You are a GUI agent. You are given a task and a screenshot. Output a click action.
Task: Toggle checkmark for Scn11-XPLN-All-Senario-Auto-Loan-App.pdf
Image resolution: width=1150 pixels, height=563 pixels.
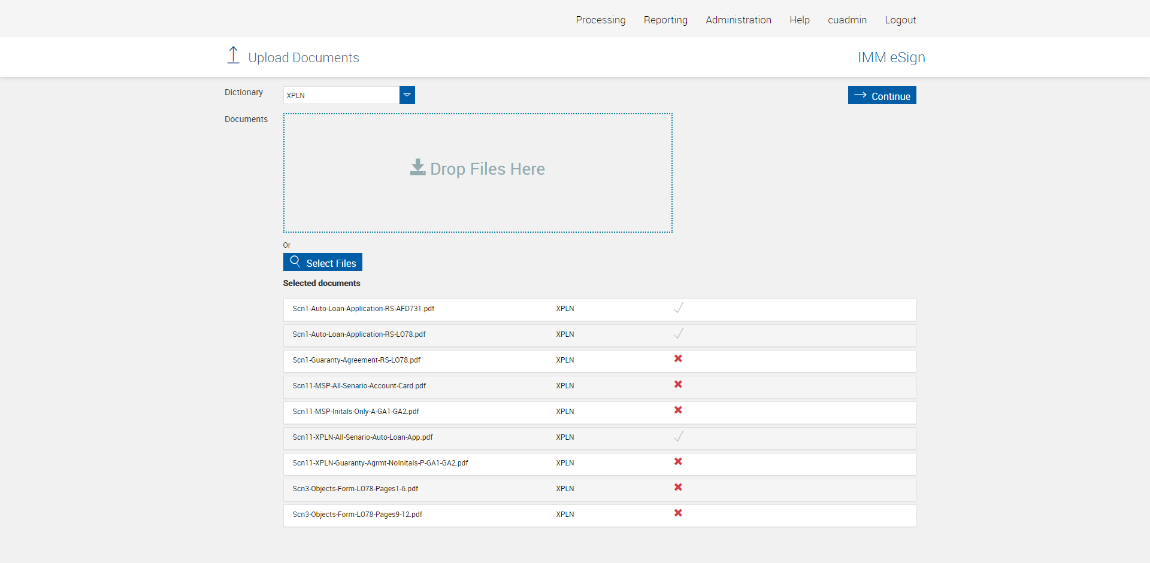coord(678,437)
